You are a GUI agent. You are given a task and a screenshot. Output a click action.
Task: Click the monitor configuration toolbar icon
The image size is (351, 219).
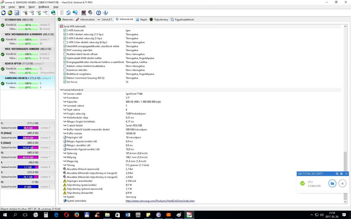(x=83, y=13)
